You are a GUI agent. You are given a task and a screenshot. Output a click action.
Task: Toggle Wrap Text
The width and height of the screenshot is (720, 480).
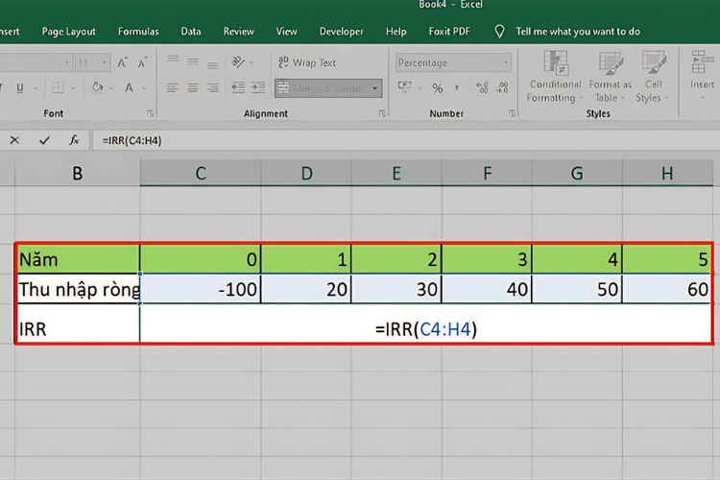click(x=306, y=63)
